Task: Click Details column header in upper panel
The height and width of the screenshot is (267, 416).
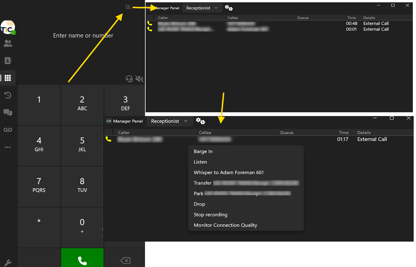Action: coord(369,18)
